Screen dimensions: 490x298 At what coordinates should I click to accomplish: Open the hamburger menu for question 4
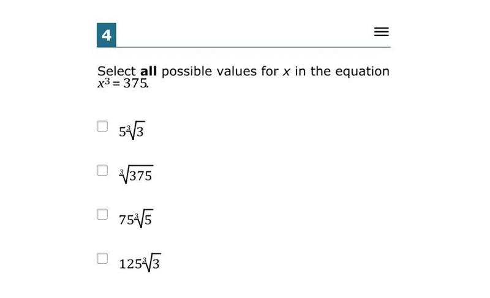click(x=381, y=32)
